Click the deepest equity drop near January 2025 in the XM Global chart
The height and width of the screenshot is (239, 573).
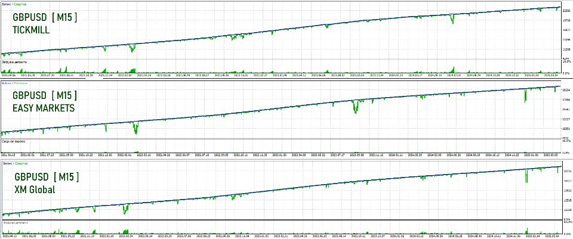(x=526, y=176)
